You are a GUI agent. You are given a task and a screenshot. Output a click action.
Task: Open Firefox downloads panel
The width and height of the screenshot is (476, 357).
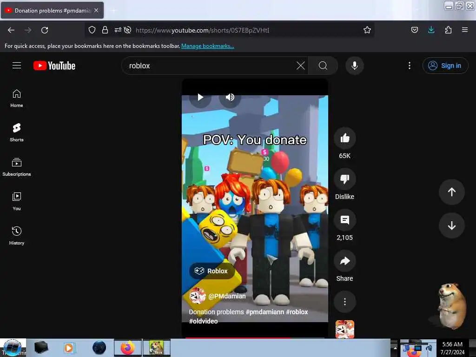(431, 30)
